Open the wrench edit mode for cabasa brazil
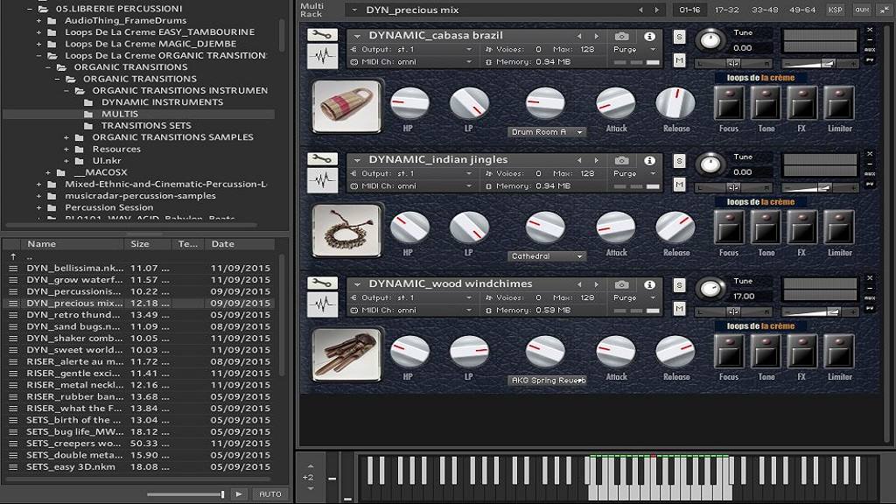The image size is (896, 504). 323,35
